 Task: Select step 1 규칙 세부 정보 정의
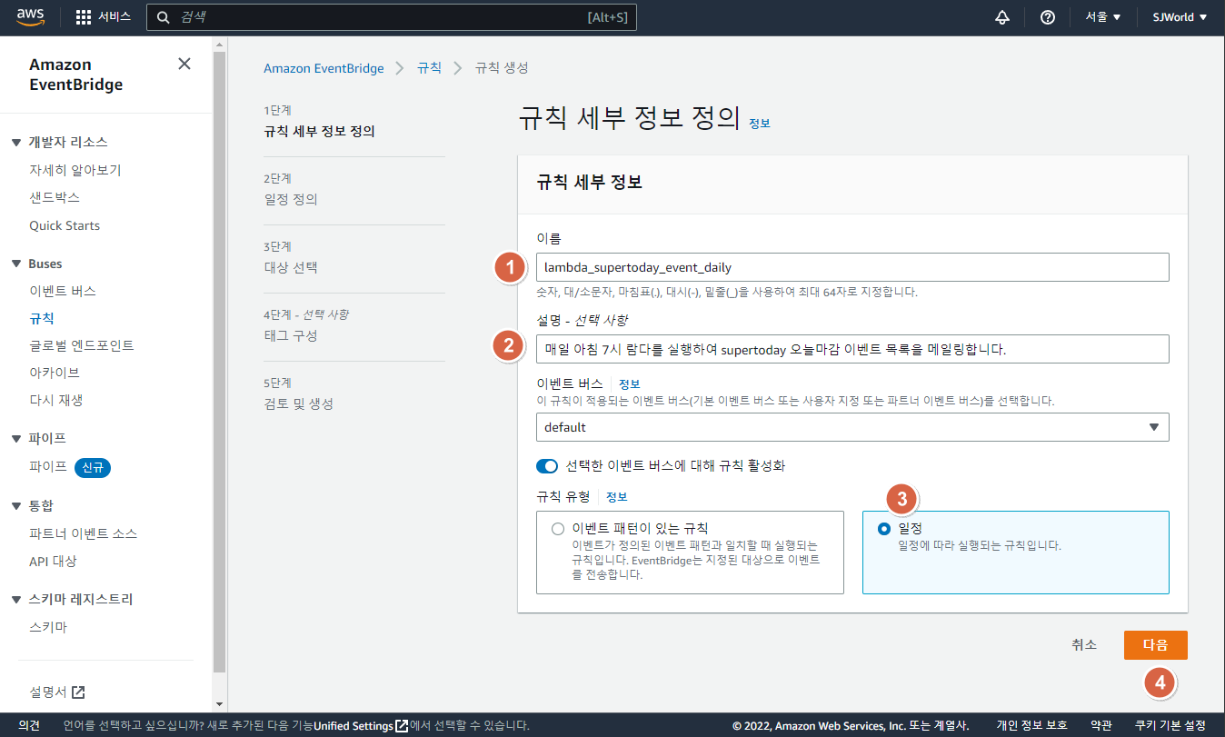click(319, 131)
